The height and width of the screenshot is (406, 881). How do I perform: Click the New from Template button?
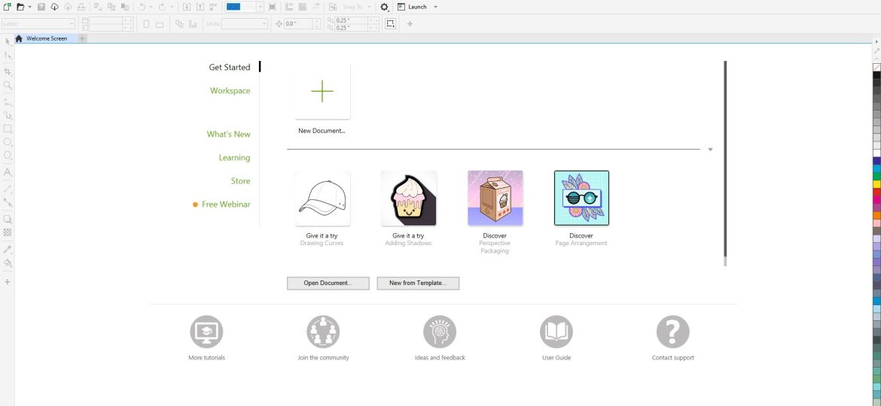(x=418, y=283)
